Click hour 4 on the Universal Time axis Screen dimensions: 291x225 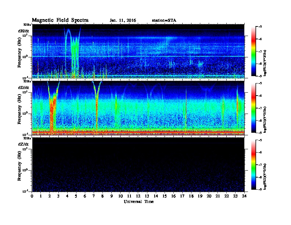tap(67, 196)
